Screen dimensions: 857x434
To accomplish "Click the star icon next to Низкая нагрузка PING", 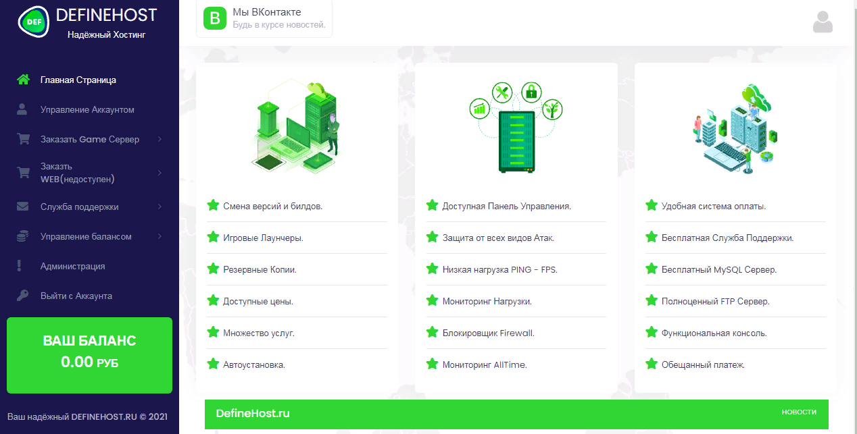I will pyautogui.click(x=432, y=269).
